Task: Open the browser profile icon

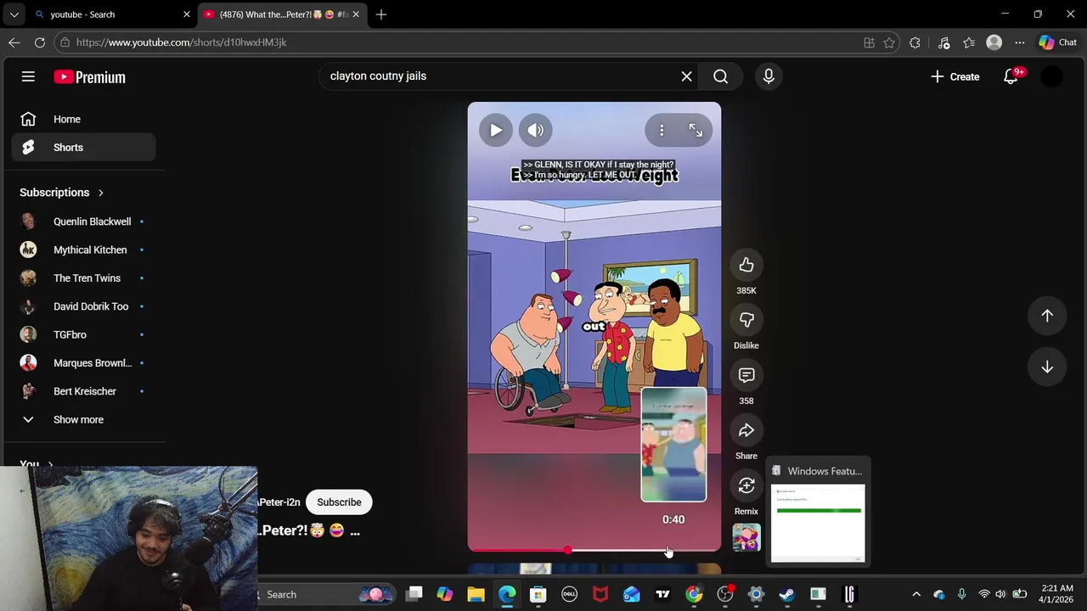Action: pos(994,42)
